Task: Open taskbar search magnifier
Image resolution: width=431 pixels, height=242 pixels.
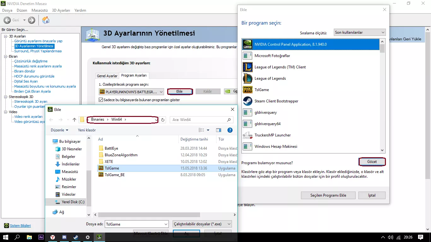Action: (x=17, y=237)
